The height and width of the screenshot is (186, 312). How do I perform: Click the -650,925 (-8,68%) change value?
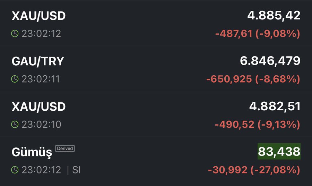pyautogui.click(x=253, y=79)
